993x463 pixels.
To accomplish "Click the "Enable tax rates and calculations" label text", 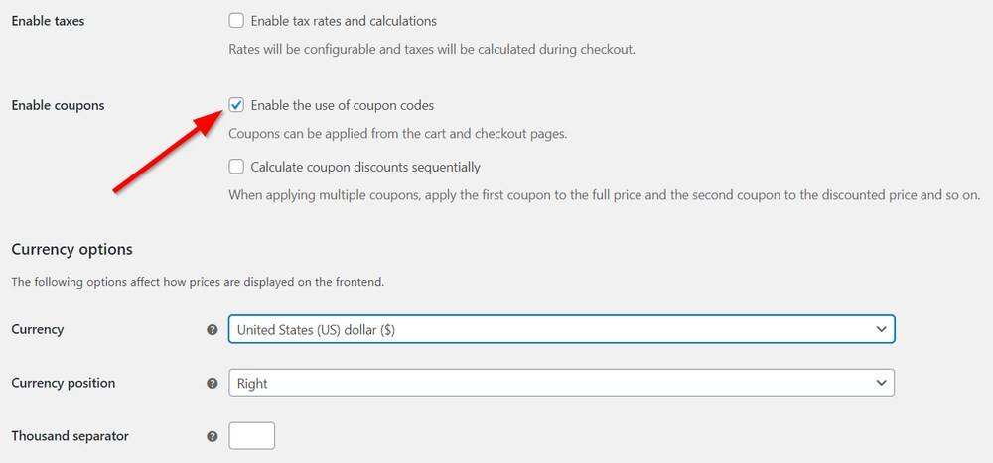I will point(344,21).
